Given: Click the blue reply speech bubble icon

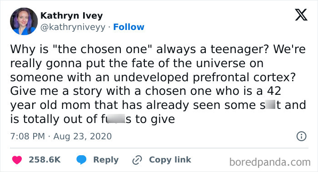Looking at the screenshot, I should pyautogui.click(x=81, y=160).
